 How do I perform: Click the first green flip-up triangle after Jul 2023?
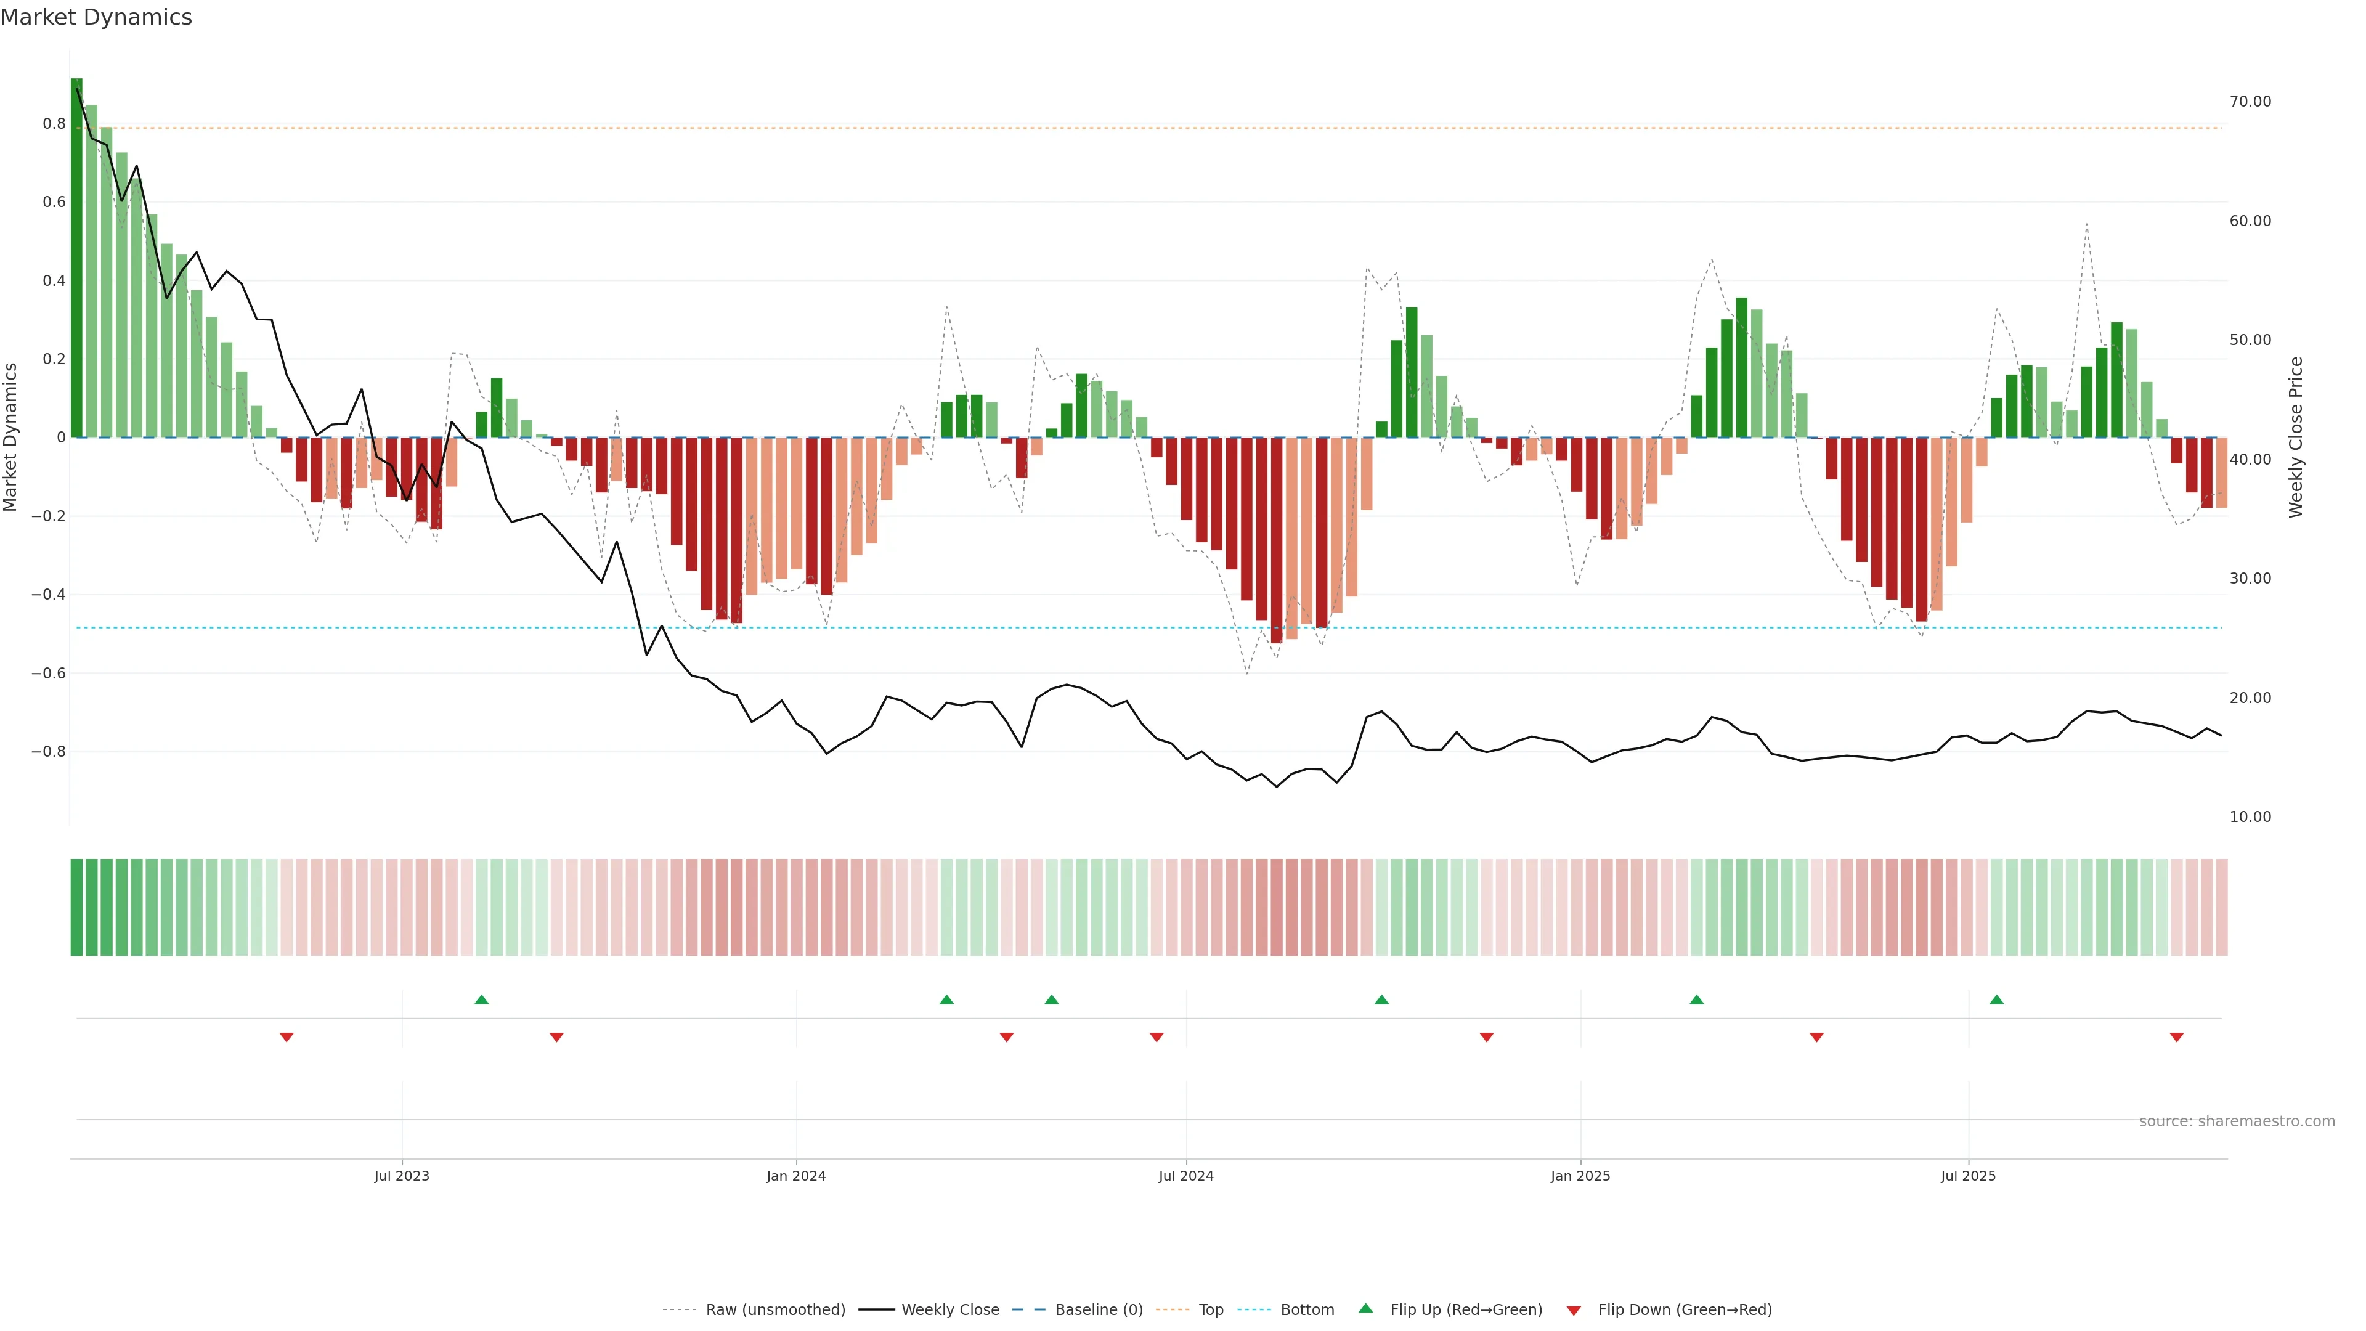pos(481,999)
